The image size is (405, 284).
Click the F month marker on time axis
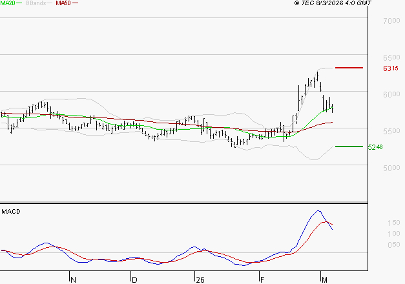pyautogui.click(x=262, y=280)
